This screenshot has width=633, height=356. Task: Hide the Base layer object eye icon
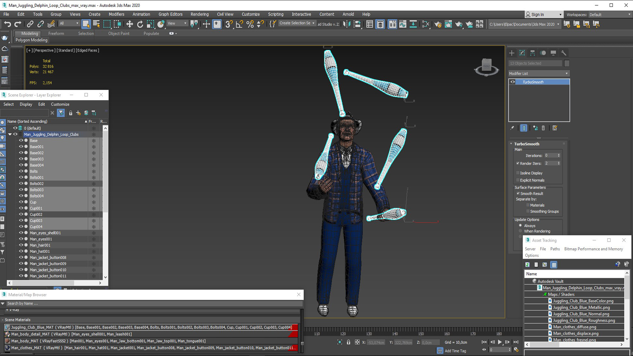(x=21, y=140)
